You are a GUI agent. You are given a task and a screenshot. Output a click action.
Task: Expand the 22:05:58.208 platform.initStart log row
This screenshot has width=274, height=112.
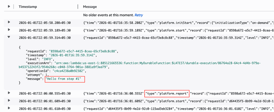pos(9,22)
